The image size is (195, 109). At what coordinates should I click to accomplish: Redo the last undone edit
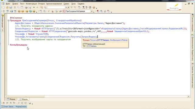point(37,7)
